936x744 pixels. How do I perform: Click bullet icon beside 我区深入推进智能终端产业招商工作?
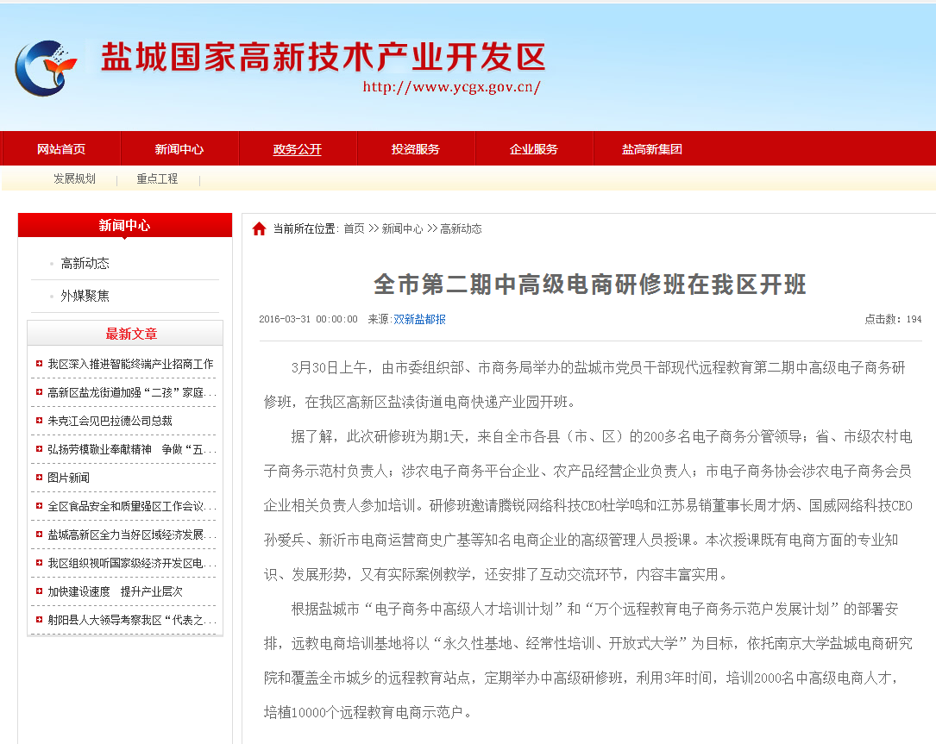(x=39, y=363)
